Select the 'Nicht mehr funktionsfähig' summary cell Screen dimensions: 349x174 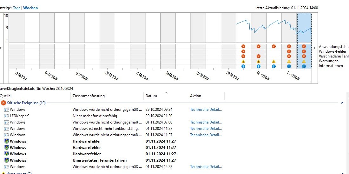[x=95, y=116]
